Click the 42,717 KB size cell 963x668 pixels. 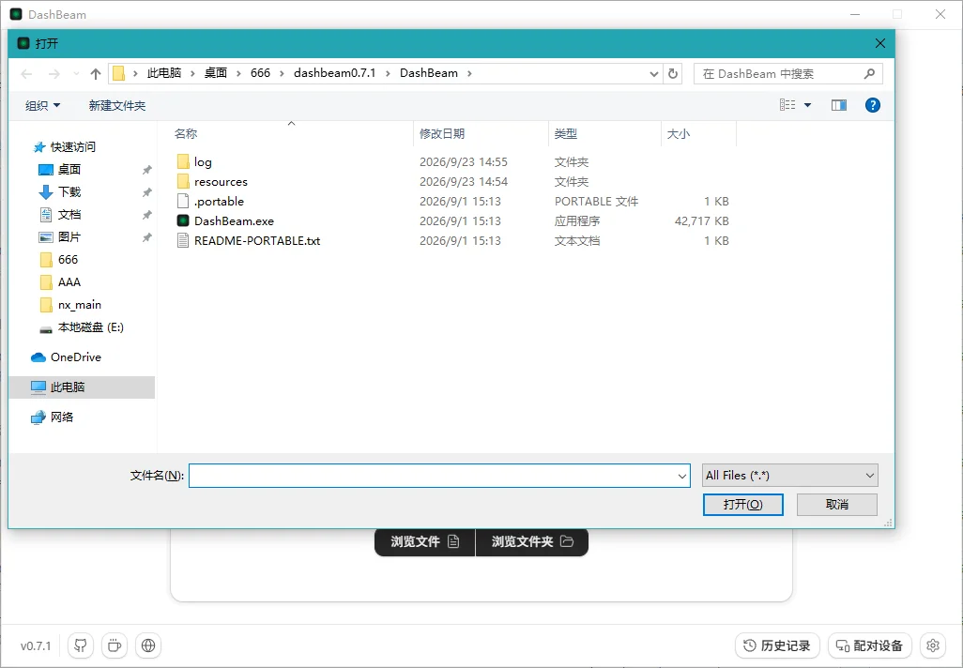701,221
